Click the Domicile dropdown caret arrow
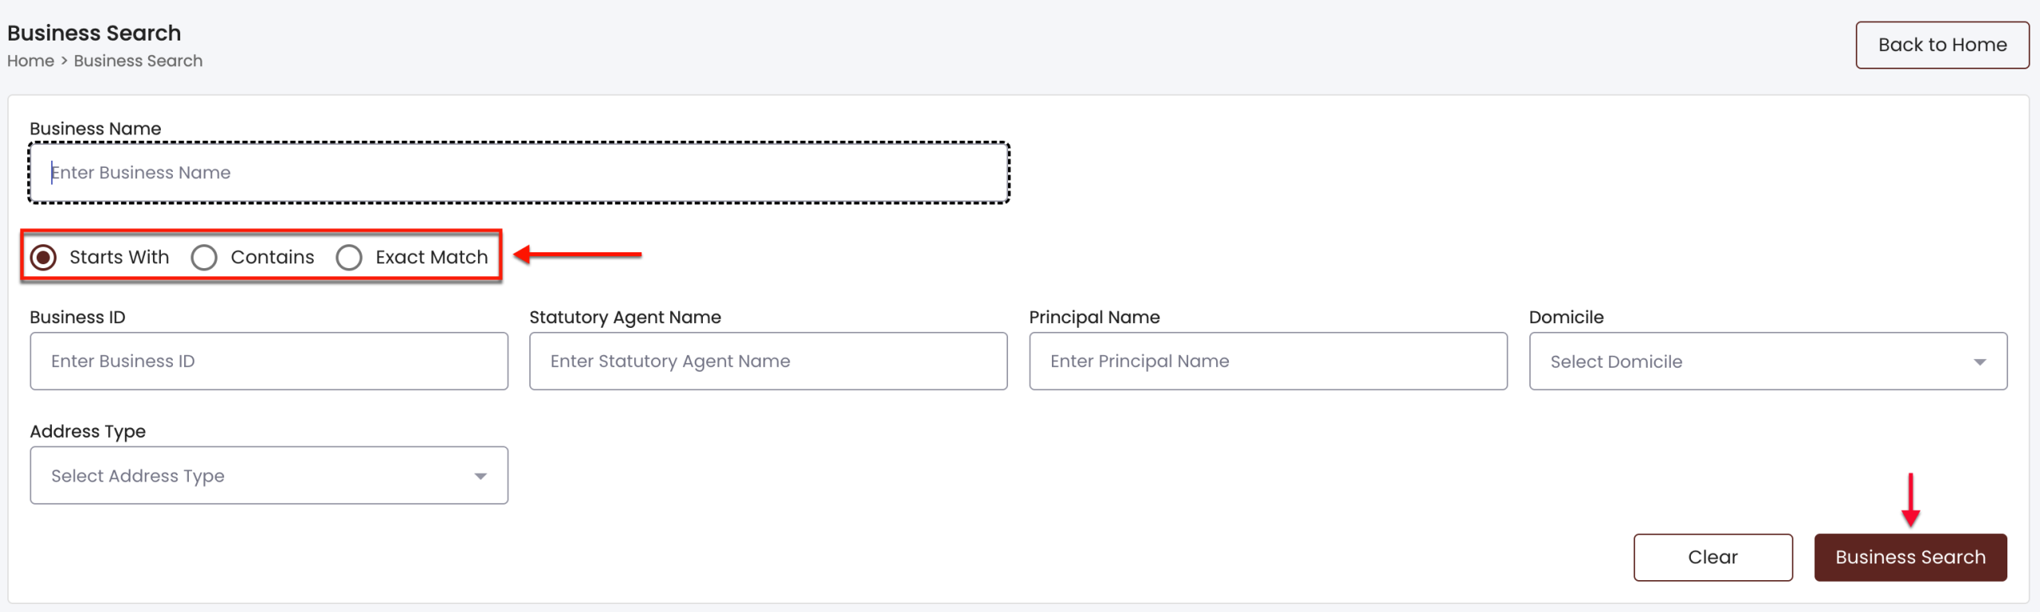This screenshot has height=612, width=2040. click(x=1979, y=362)
